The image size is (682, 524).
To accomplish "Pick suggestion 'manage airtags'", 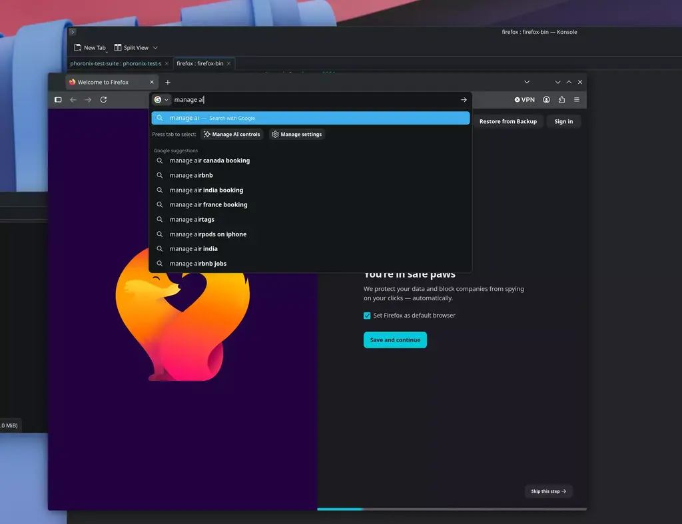I will coord(310,219).
